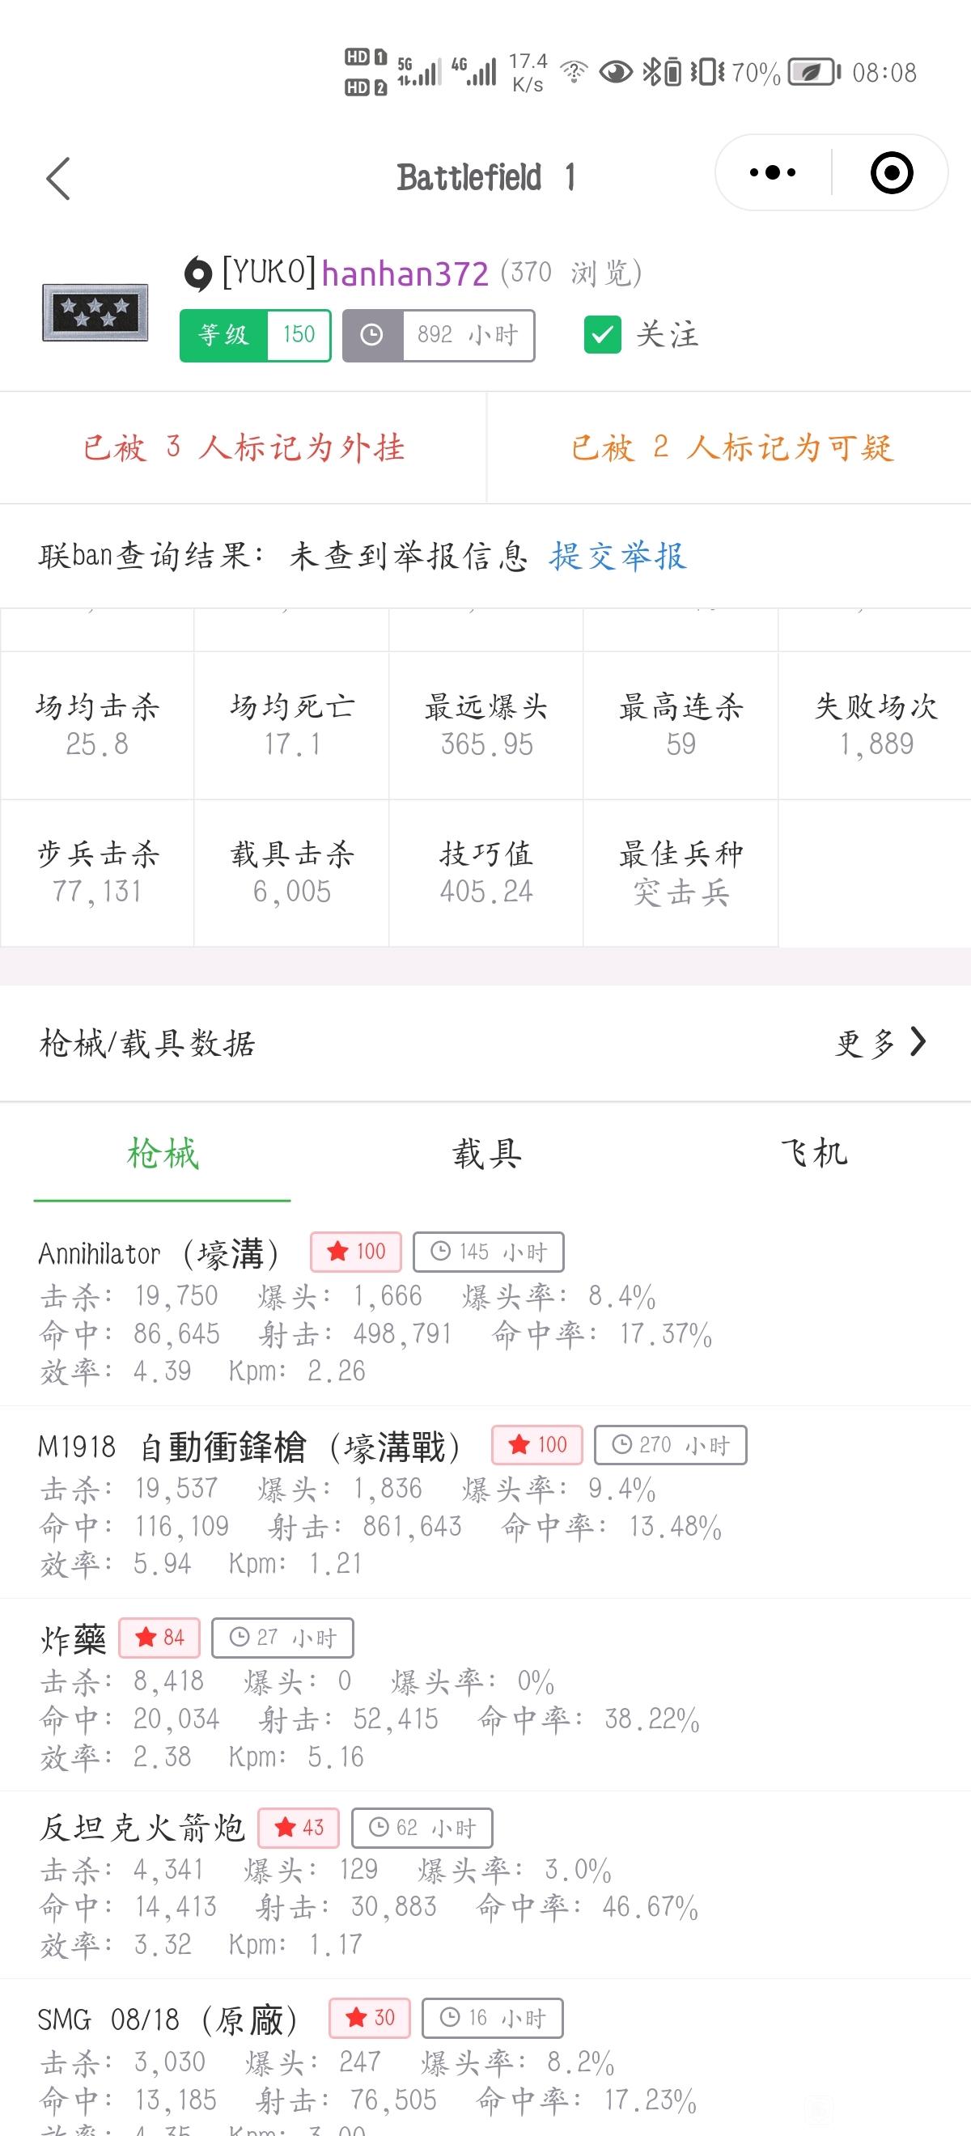Screen dimensions: 971x2136
Task: Tap the Origin platform logo beside username
Action: [x=197, y=273]
